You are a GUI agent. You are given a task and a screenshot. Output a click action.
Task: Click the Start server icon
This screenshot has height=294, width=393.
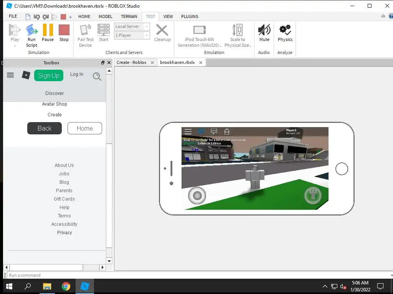tap(104, 30)
